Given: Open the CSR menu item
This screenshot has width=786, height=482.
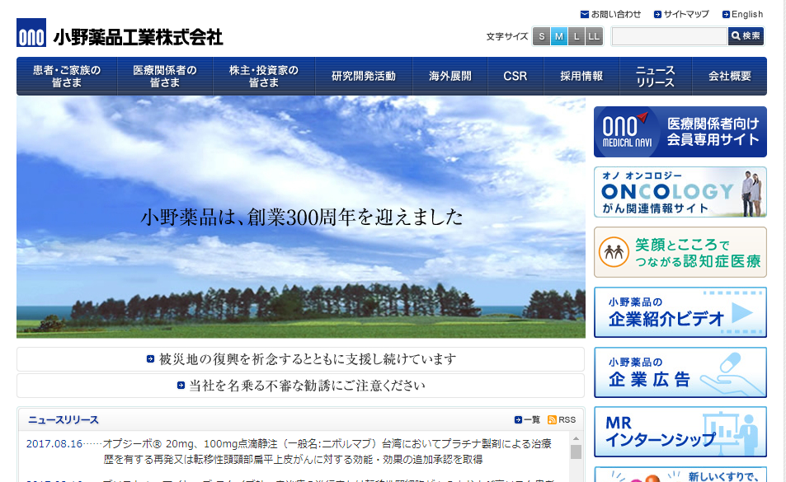Looking at the screenshot, I should pos(515,76).
